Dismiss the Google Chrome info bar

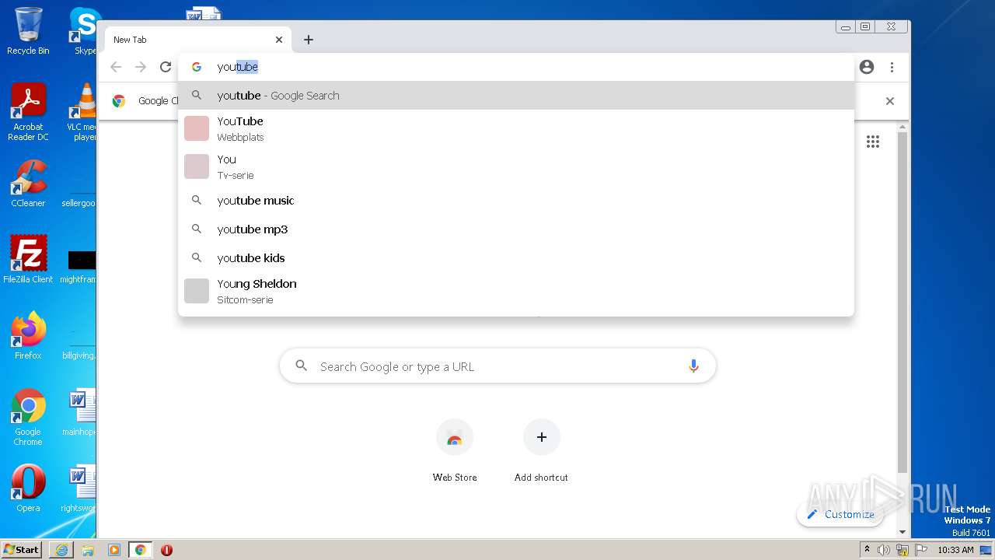[890, 101]
